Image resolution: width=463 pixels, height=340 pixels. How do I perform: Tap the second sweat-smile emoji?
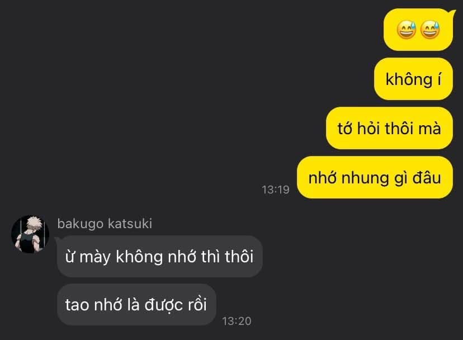pyautogui.click(x=430, y=30)
